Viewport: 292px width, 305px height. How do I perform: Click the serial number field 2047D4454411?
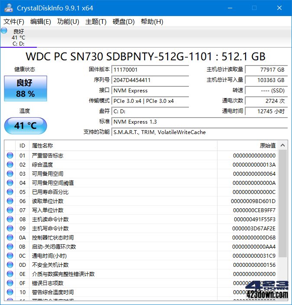(x=150, y=80)
